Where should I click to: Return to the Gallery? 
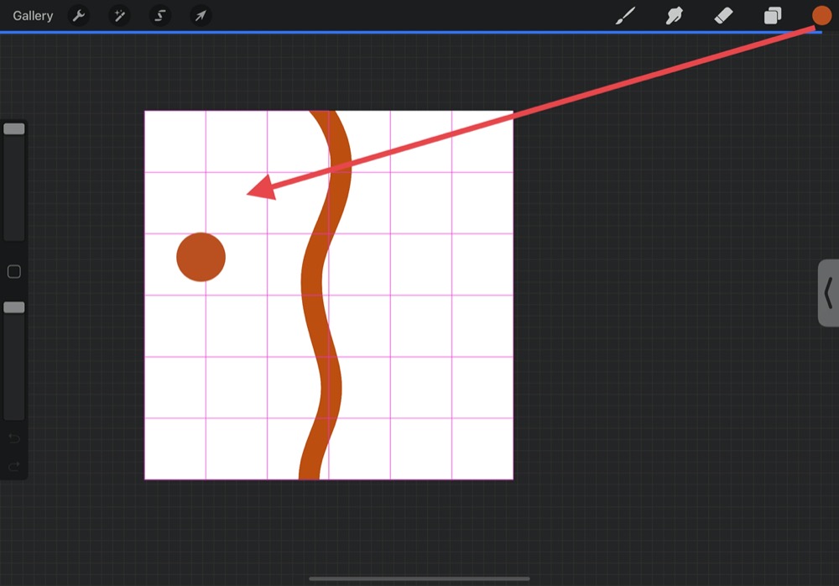(x=33, y=16)
